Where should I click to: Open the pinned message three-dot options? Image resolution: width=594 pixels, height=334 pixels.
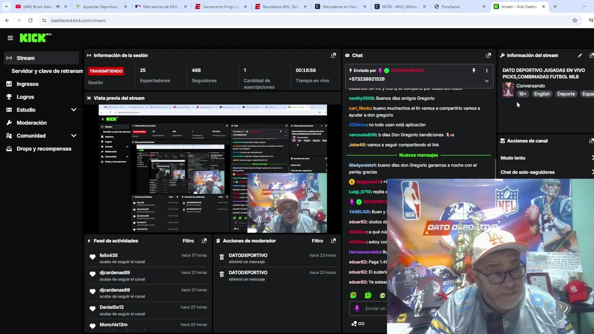pos(487,71)
